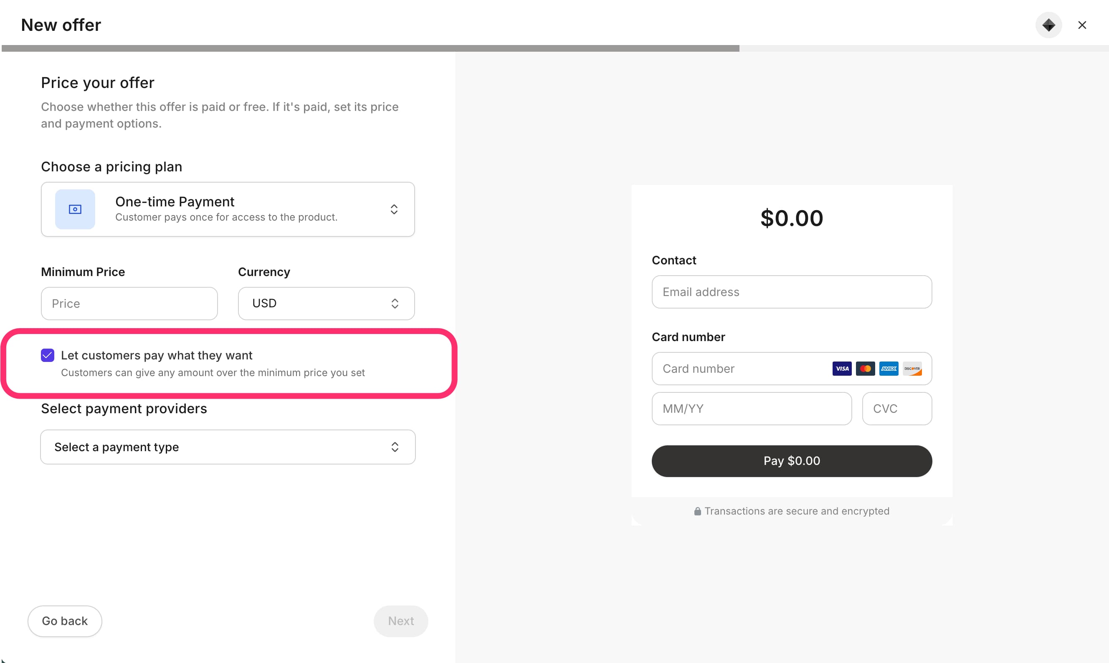This screenshot has width=1109, height=663.
Task: Click the Next button
Action: click(400, 621)
